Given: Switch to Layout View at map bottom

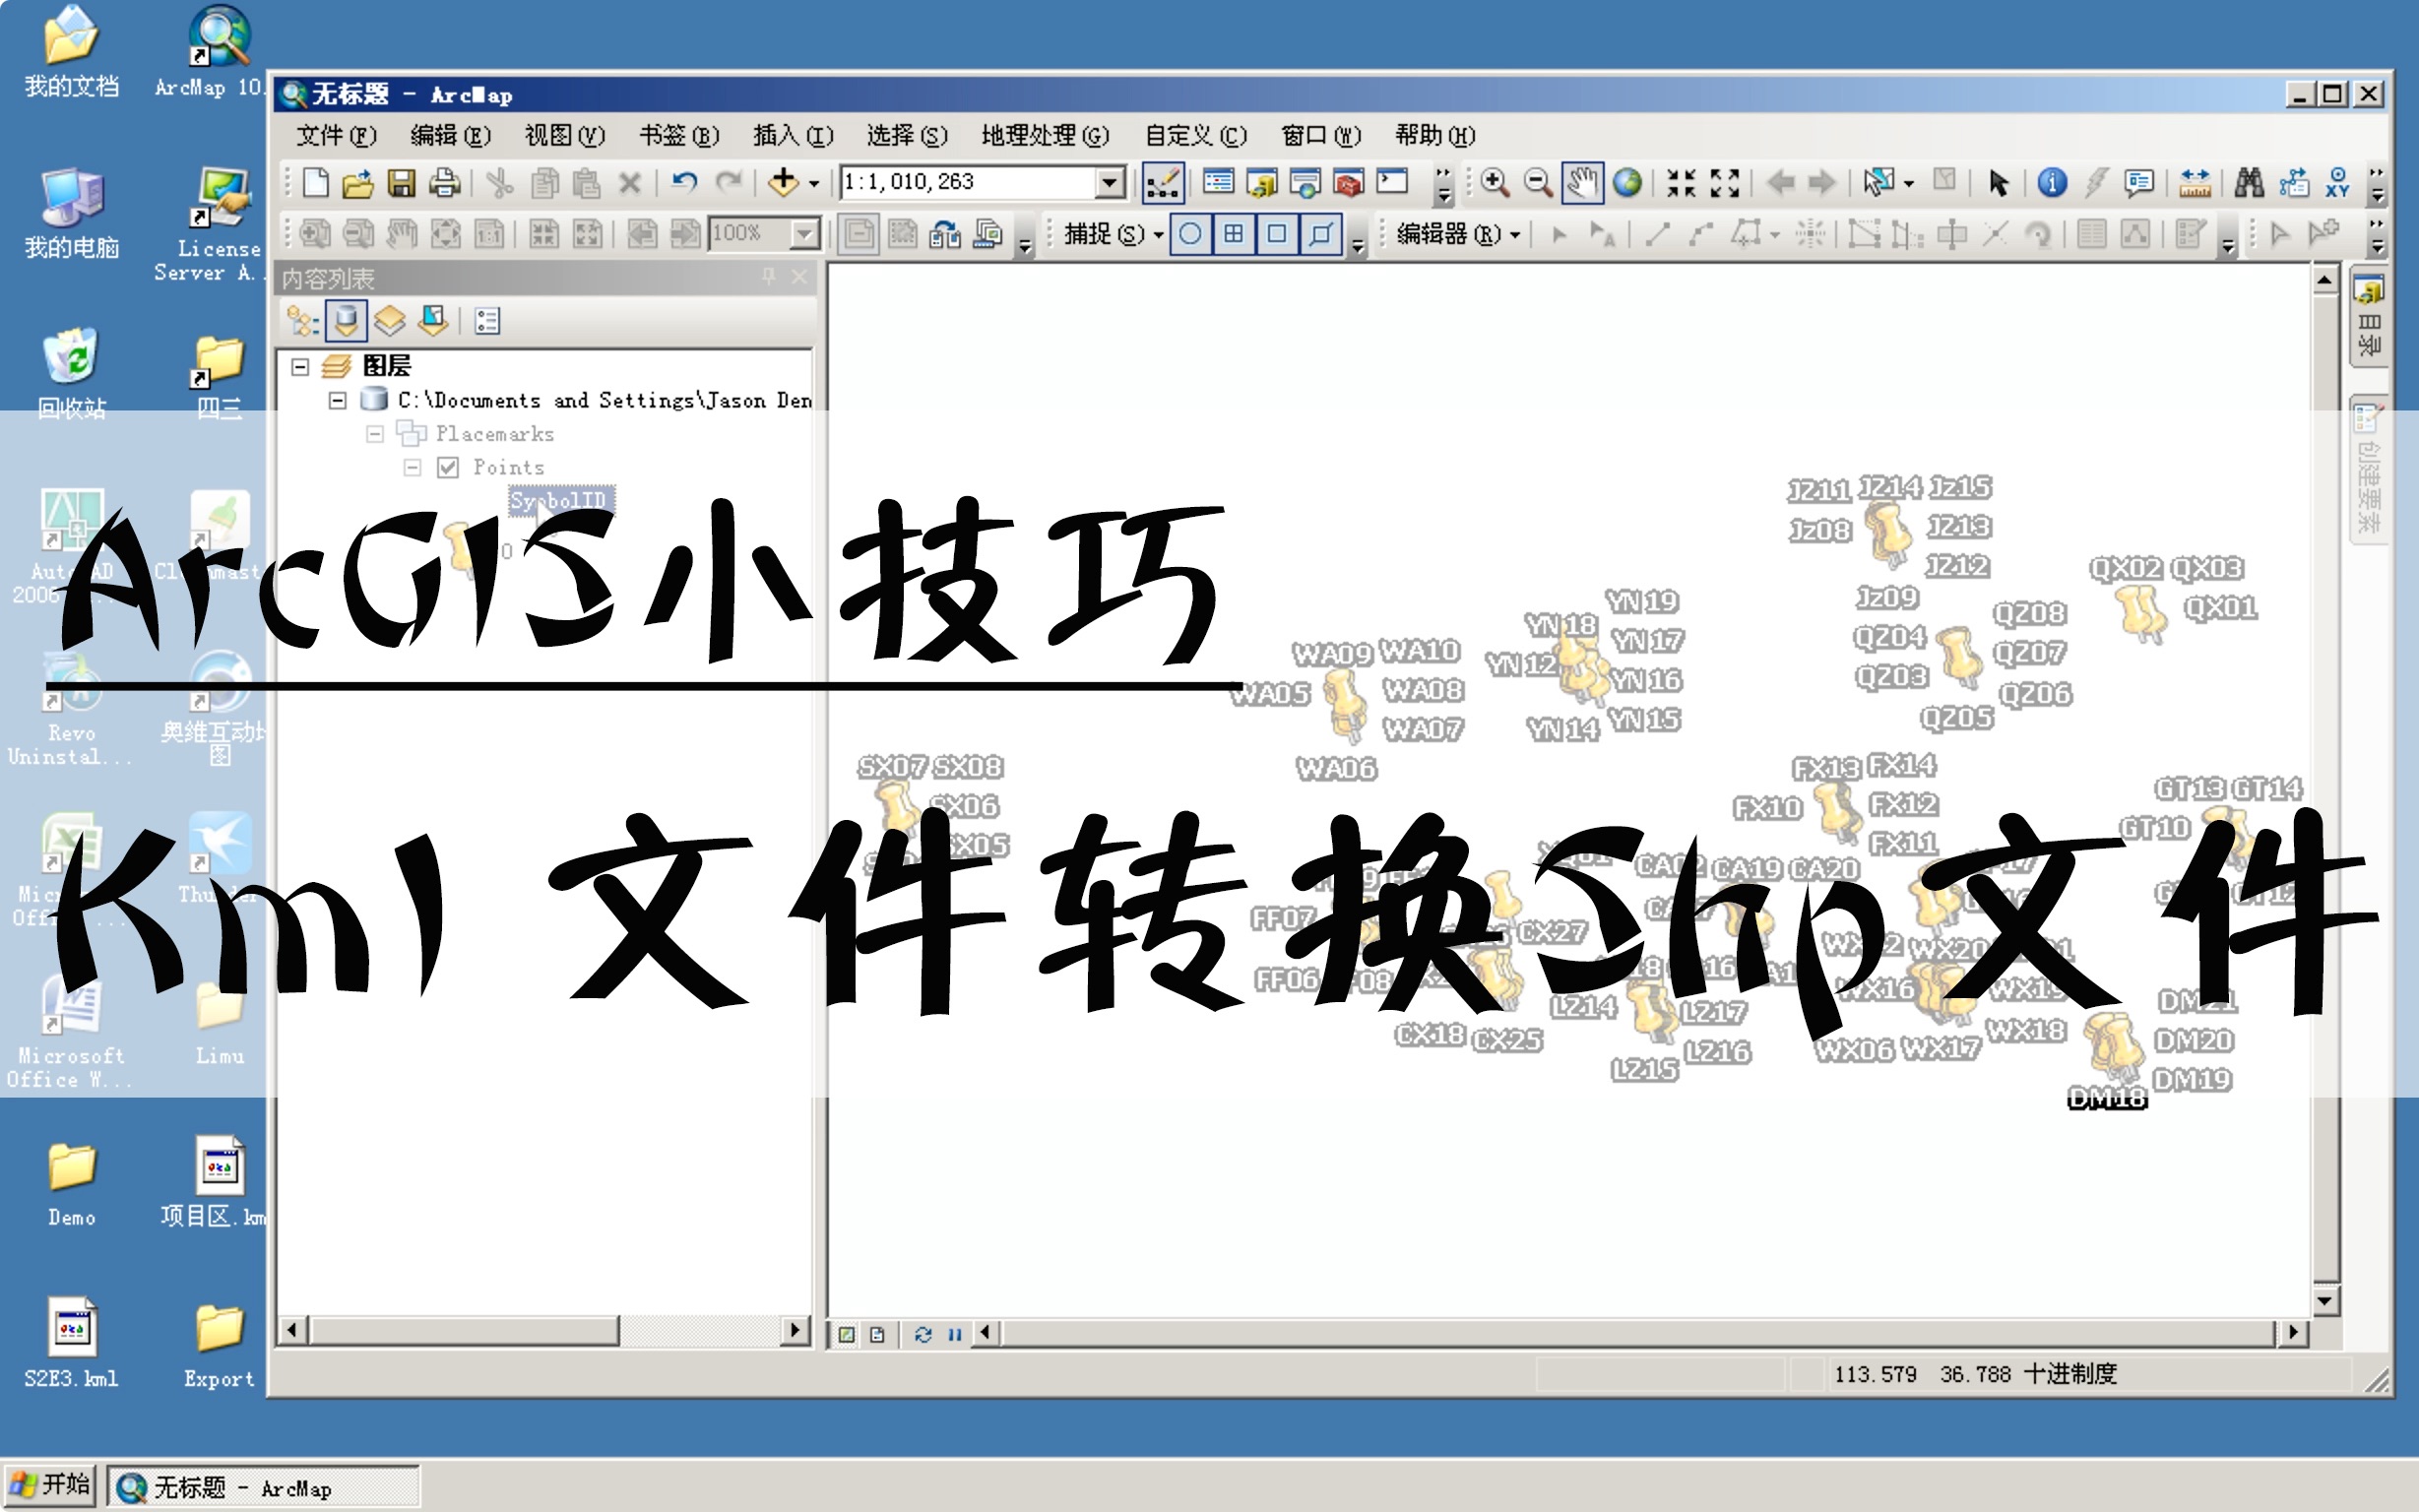Looking at the screenshot, I should click(x=877, y=1334).
